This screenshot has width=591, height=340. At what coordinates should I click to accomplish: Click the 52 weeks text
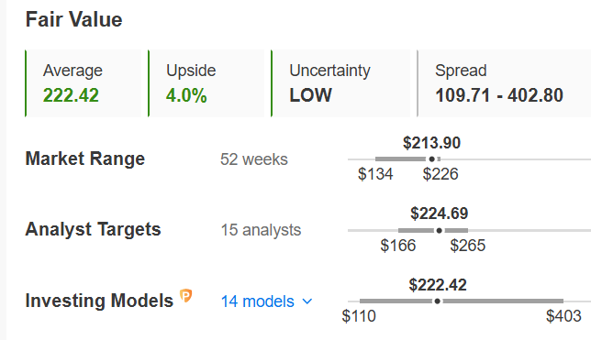click(254, 159)
